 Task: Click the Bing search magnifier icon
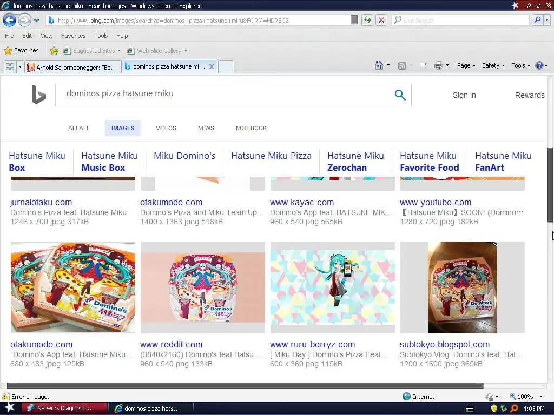[400, 95]
